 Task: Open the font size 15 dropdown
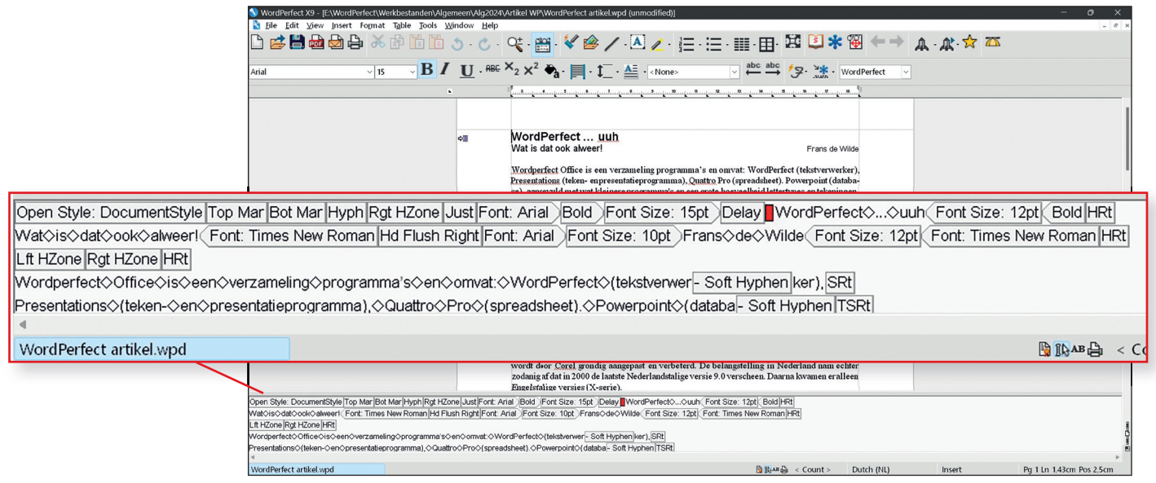point(413,72)
